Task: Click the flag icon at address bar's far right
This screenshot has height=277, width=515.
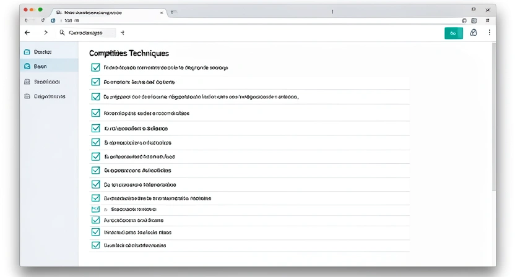Action: click(x=487, y=20)
